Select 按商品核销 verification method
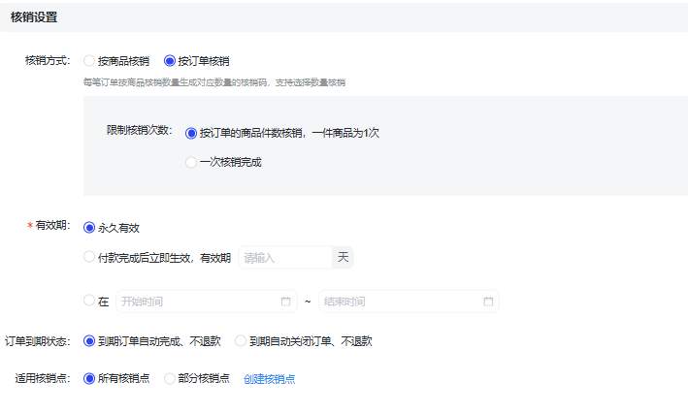Viewport: 688px width, 413px height. coord(90,60)
